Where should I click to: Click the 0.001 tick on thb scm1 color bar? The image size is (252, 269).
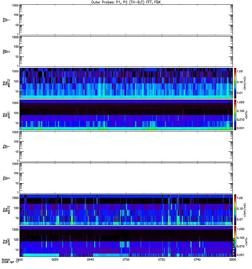pyautogui.click(x=241, y=128)
